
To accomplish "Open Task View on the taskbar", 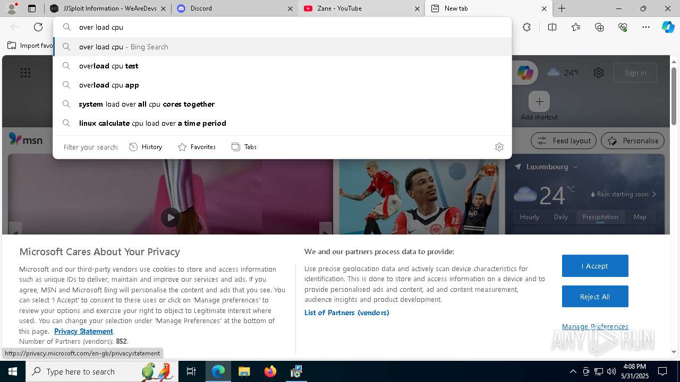I will coord(191,371).
